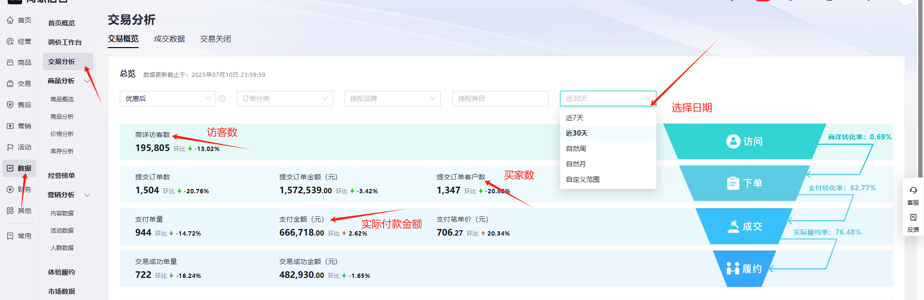
Task: Click the 授权类目 input field
Action: 500,99
